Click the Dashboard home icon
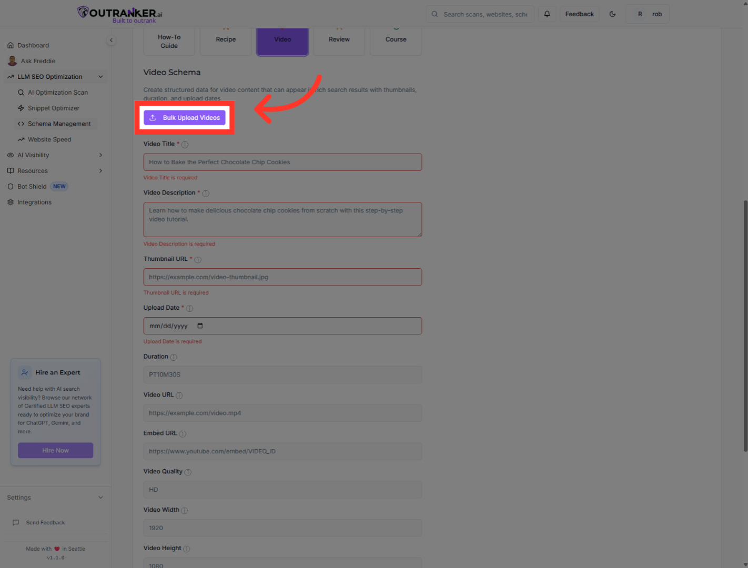Viewport: 748px width, 568px height. [x=11, y=45]
